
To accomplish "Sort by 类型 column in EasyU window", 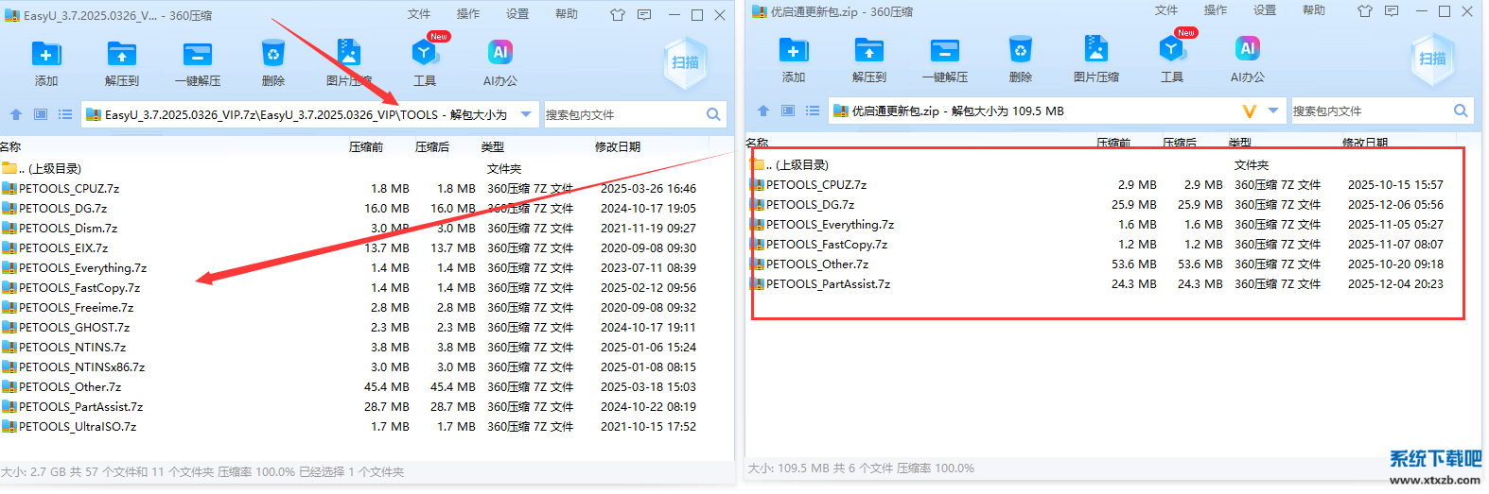I will click(493, 147).
